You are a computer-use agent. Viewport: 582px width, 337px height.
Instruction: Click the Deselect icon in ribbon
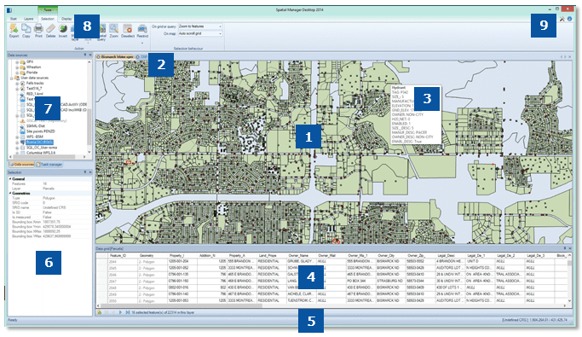click(x=127, y=29)
